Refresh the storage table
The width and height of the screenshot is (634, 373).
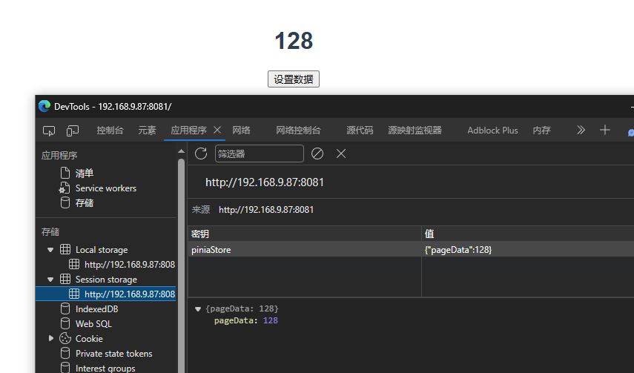tap(201, 154)
